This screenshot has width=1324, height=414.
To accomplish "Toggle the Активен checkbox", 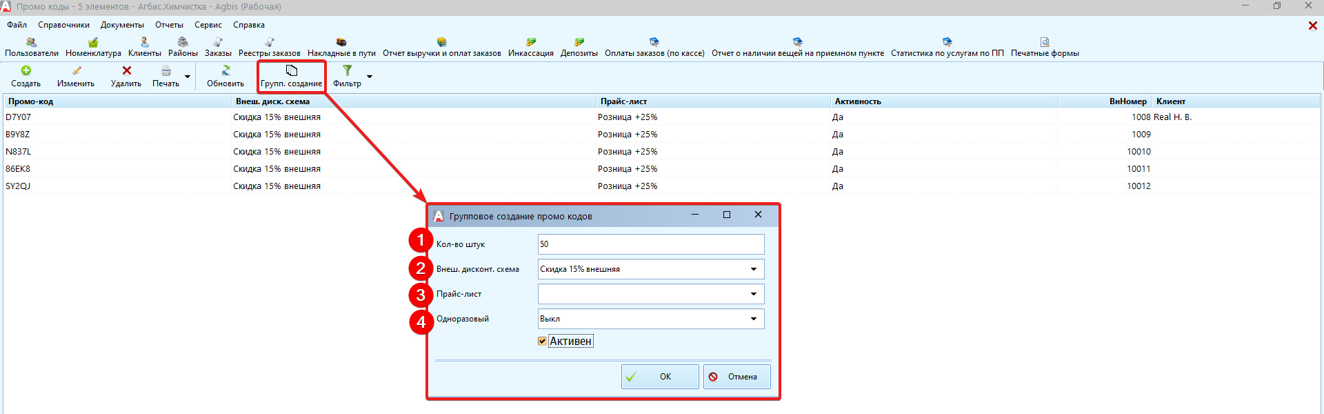I will tap(542, 341).
